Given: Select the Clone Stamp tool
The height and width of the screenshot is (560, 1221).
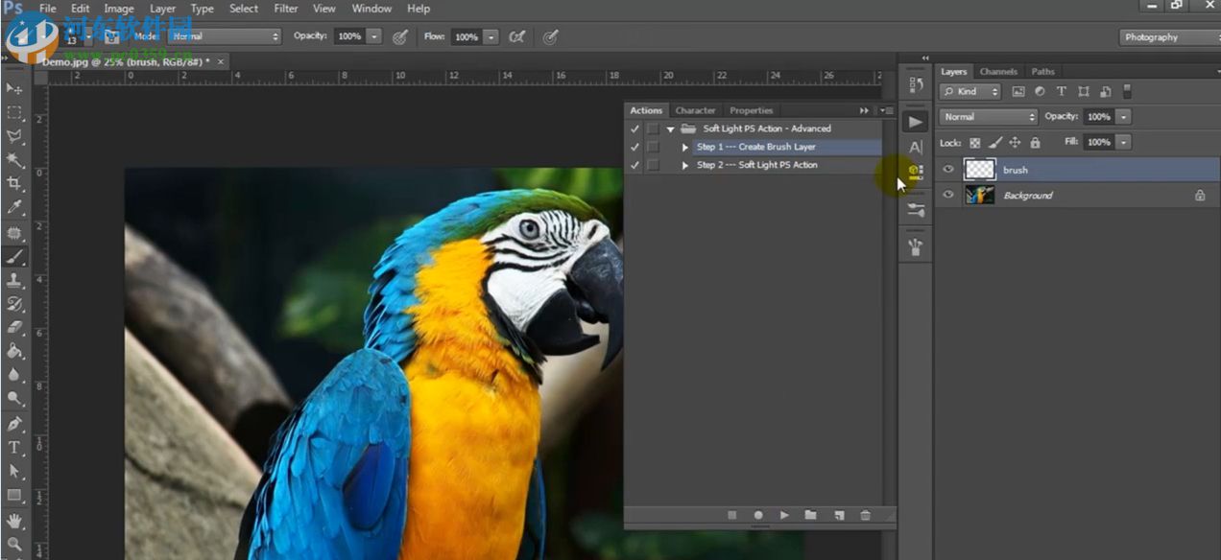Looking at the screenshot, I should point(14,280).
